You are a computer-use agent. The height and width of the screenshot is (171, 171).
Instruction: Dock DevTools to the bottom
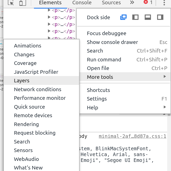click(x=148, y=17)
